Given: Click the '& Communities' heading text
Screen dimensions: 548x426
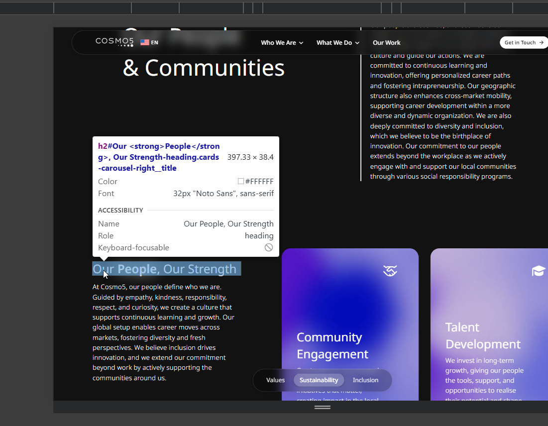Looking at the screenshot, I should pos(204,68).
